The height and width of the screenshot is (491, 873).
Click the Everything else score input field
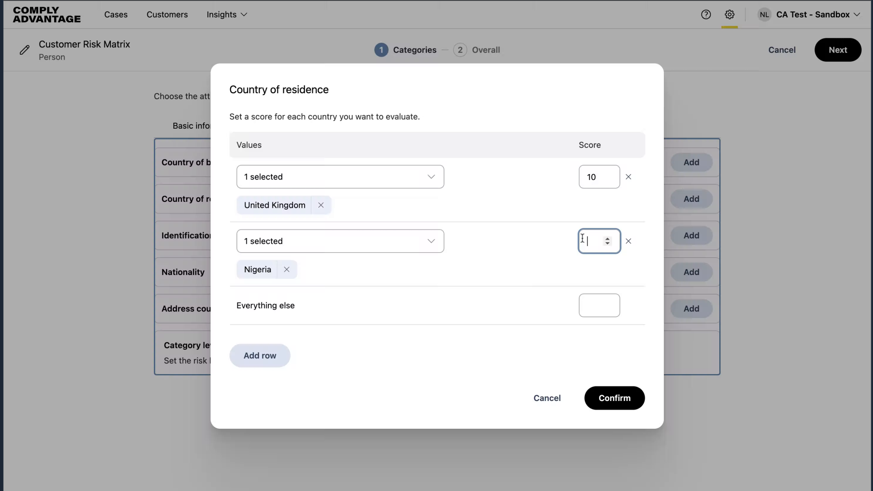click(x=599, y=305)
